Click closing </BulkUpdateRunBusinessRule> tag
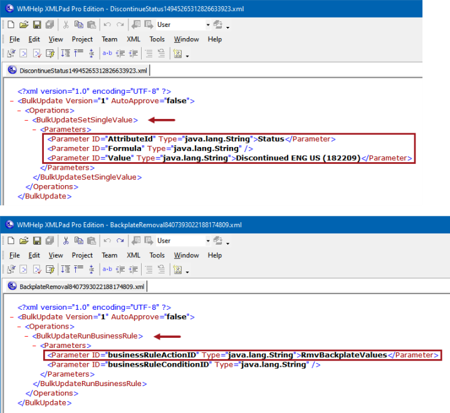The image size is (450, 413). [x=90, y=384]
